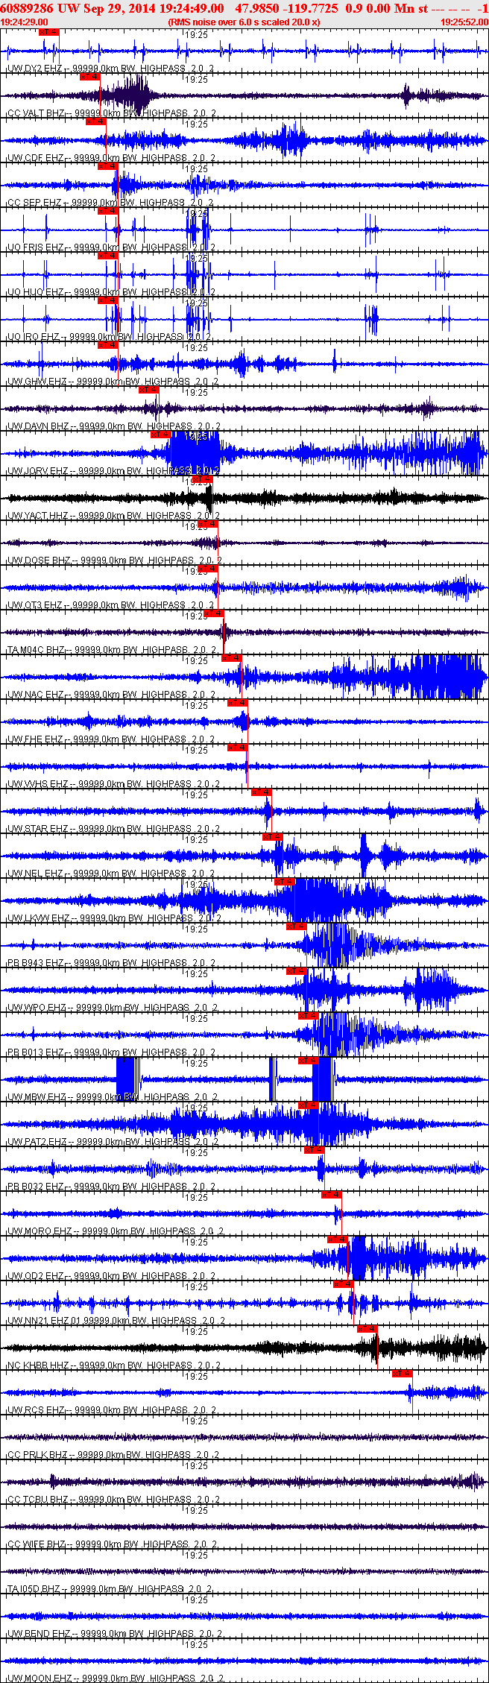Click the red pick marker on UW LKVW trace
Screen dimensions: 489x1683
coord(285,882)
